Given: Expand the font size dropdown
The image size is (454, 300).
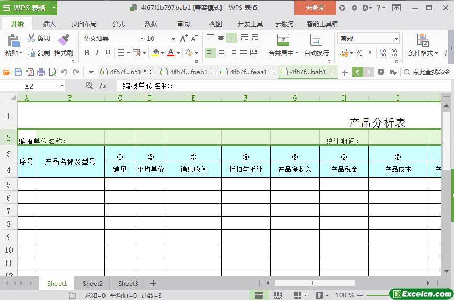Looking at the screenshot, I should 173,39.
